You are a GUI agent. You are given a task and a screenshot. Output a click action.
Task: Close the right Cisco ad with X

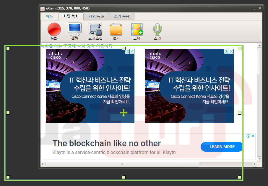point(231,51)
